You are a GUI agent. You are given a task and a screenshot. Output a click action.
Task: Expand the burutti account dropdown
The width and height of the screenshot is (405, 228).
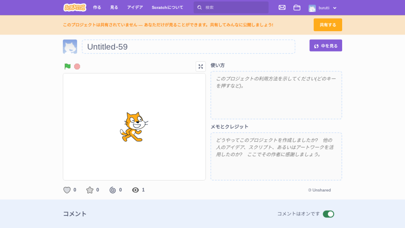point(335,8)
